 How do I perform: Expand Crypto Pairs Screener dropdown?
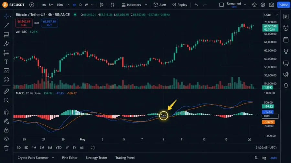[53, 158]
